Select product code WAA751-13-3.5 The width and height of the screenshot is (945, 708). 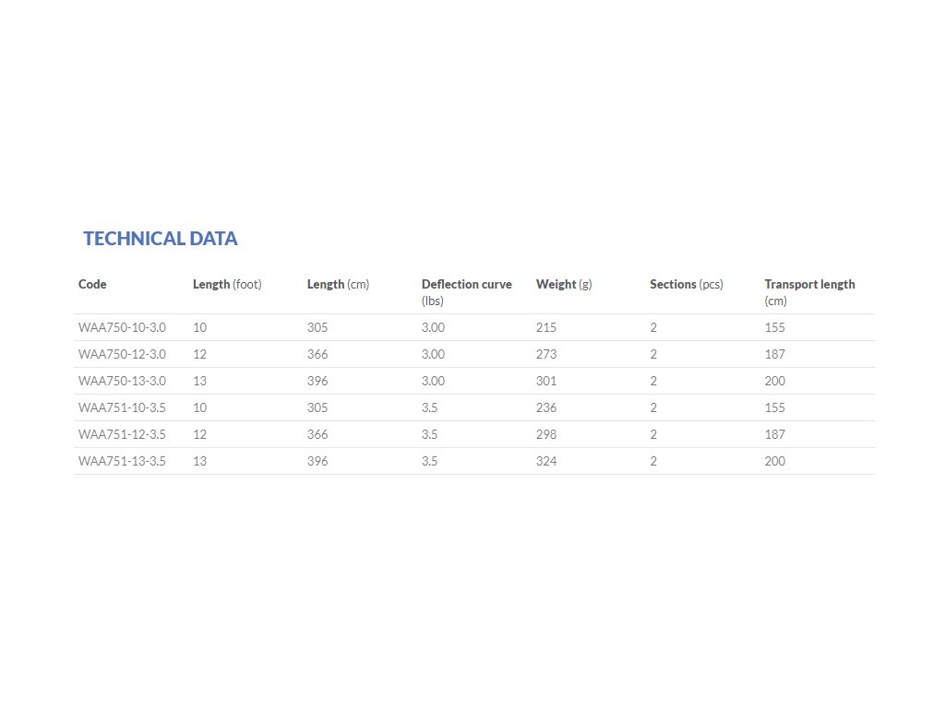coord(122,462)
